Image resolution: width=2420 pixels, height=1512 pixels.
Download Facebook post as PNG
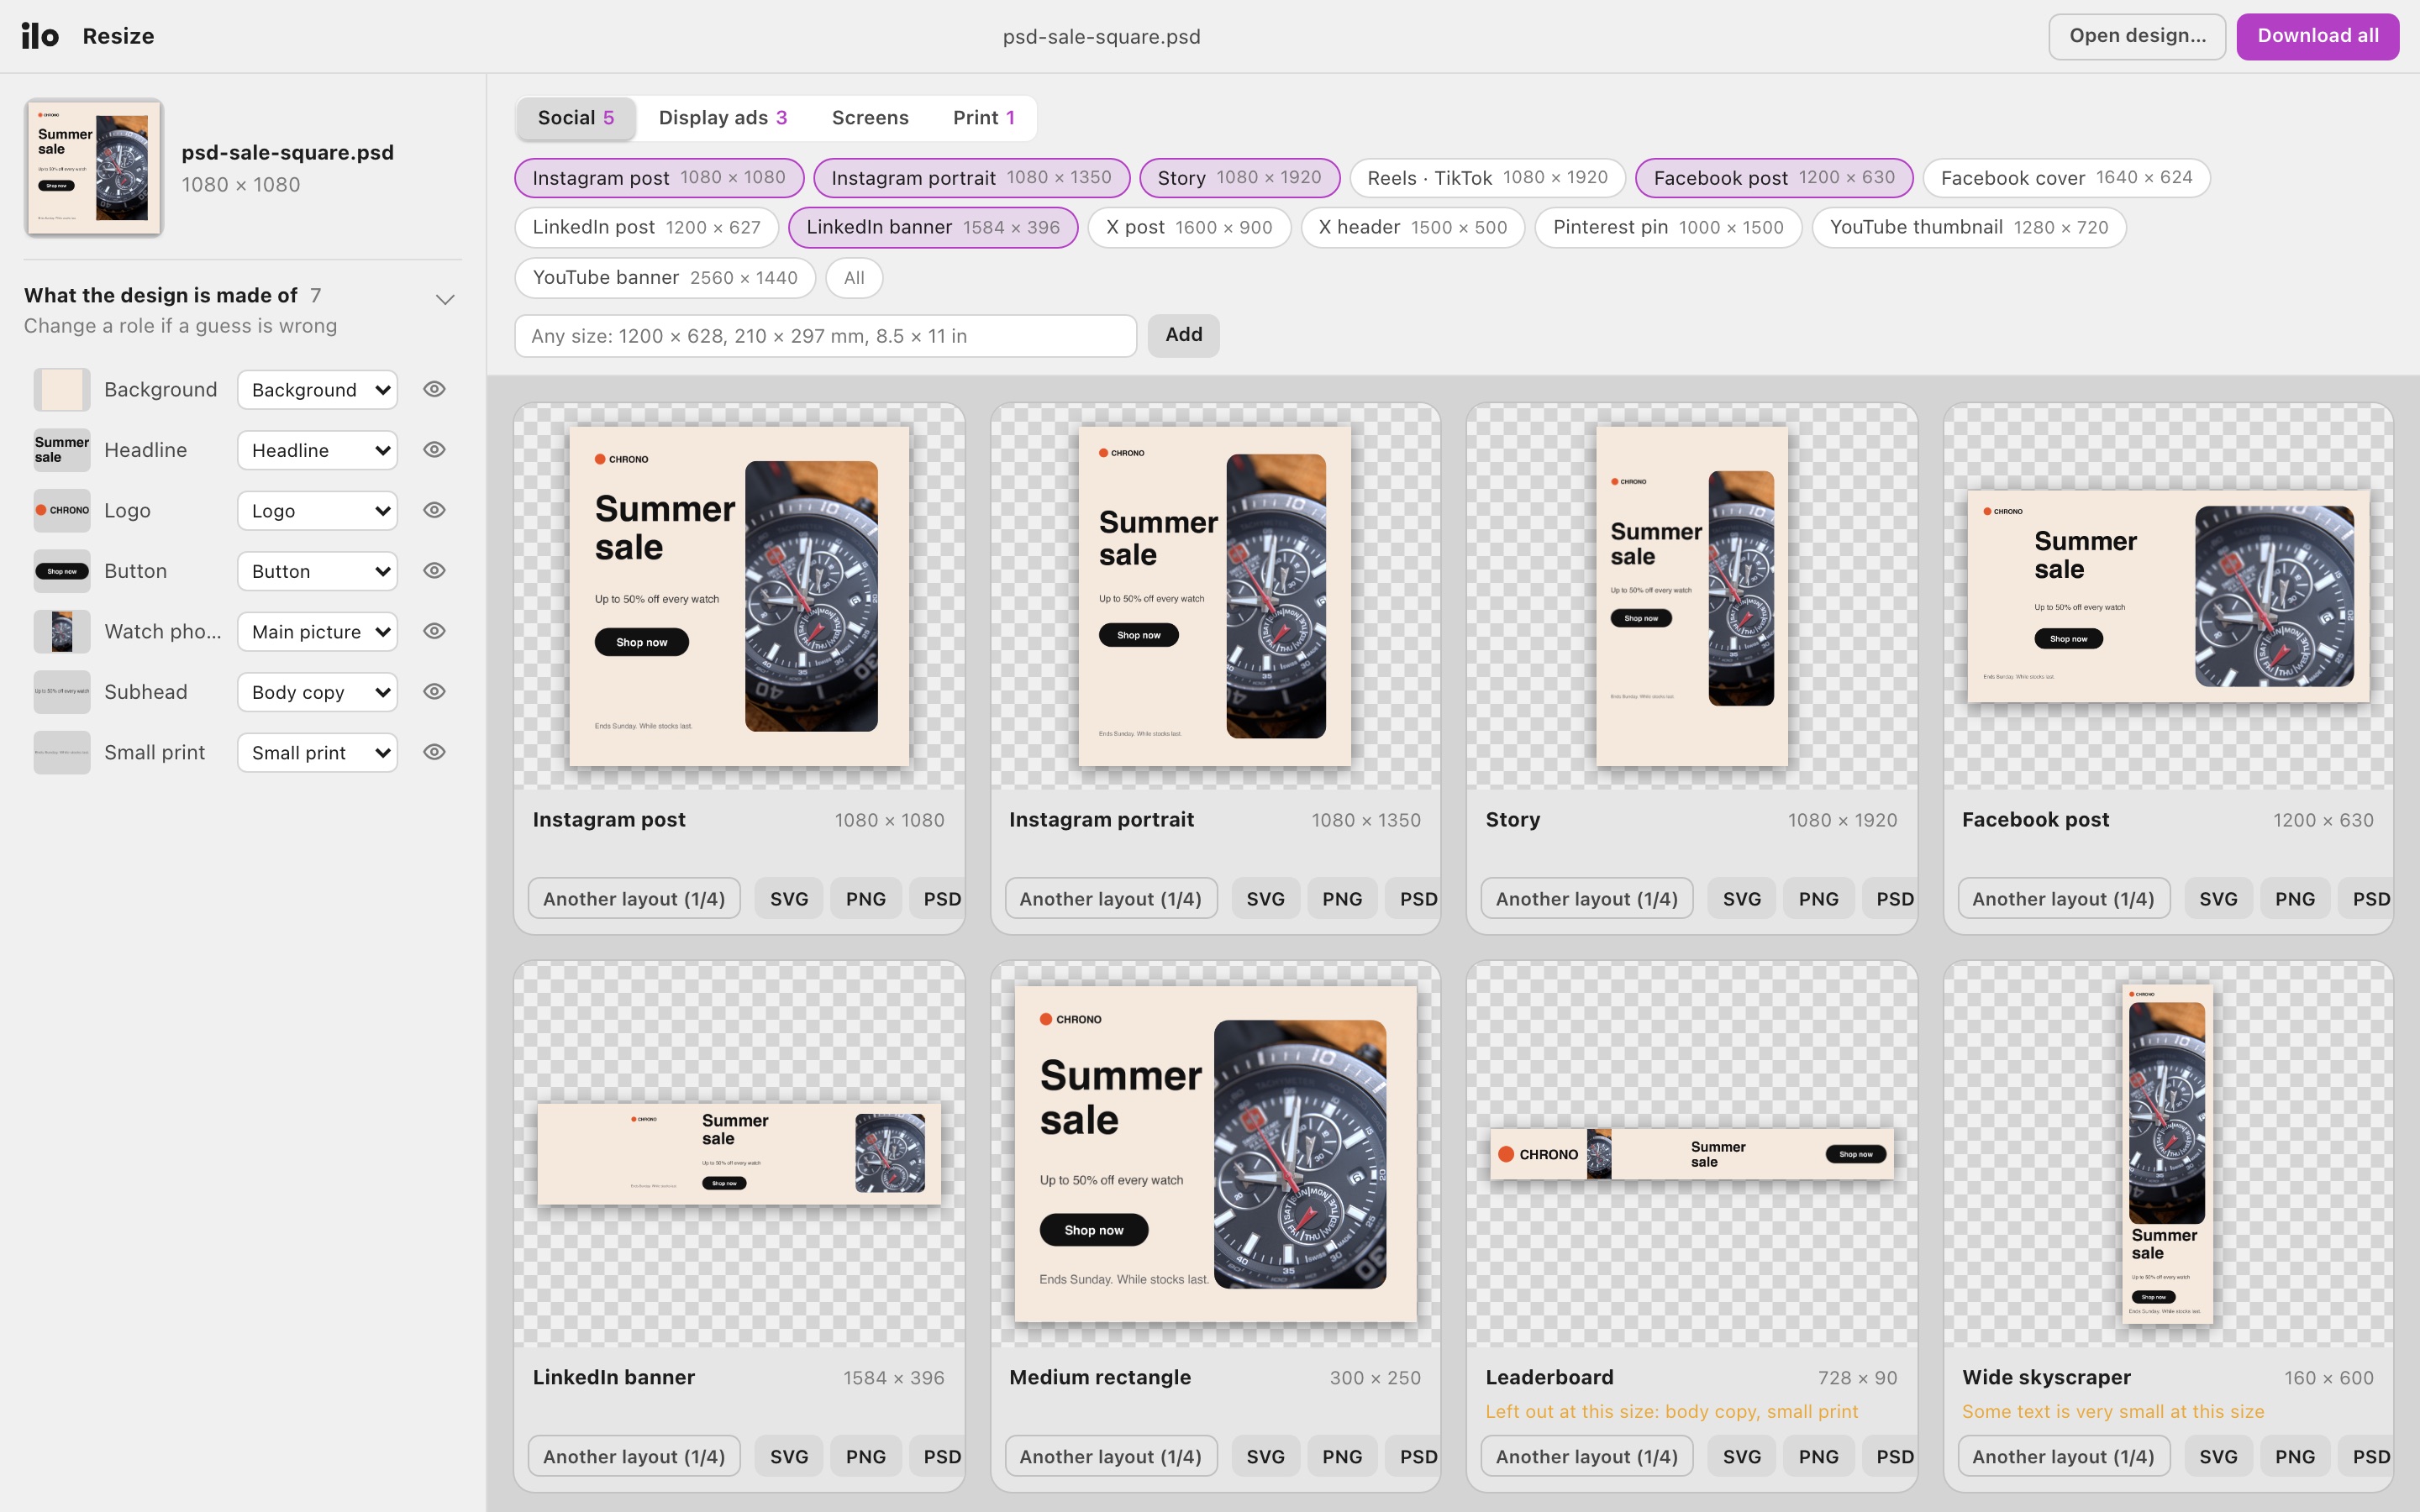tap(2294, 898)
